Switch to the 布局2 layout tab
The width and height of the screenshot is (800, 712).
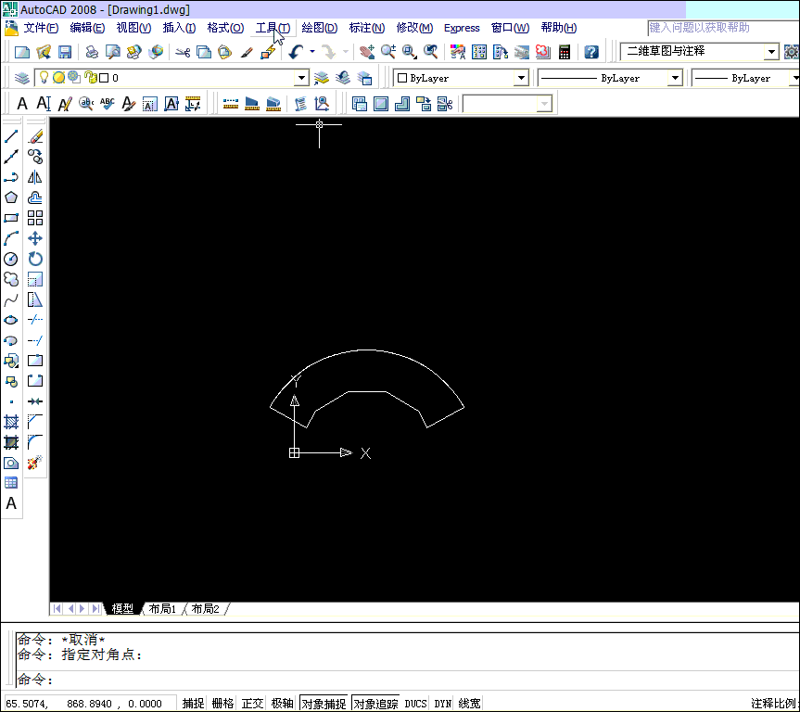(x=205, y=608)
